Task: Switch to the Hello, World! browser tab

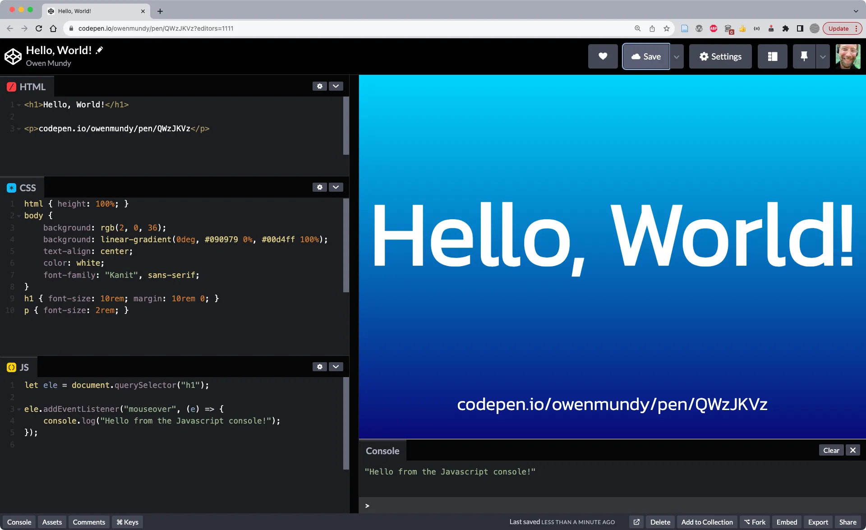Action: tap(74, 11)
